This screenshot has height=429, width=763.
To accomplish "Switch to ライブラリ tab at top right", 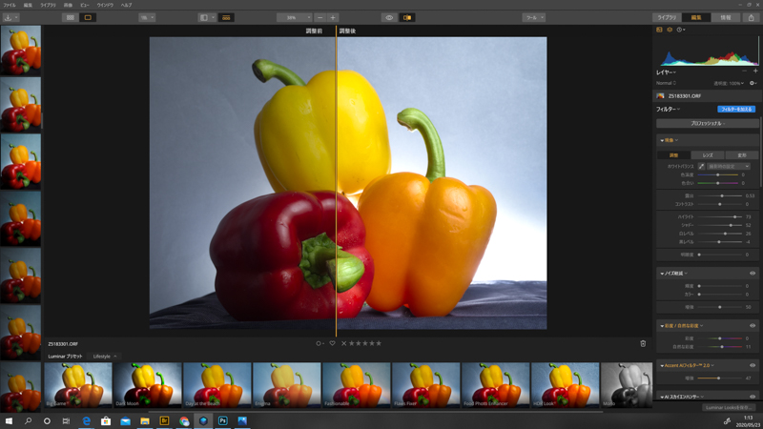I will [x=667, y=17].
